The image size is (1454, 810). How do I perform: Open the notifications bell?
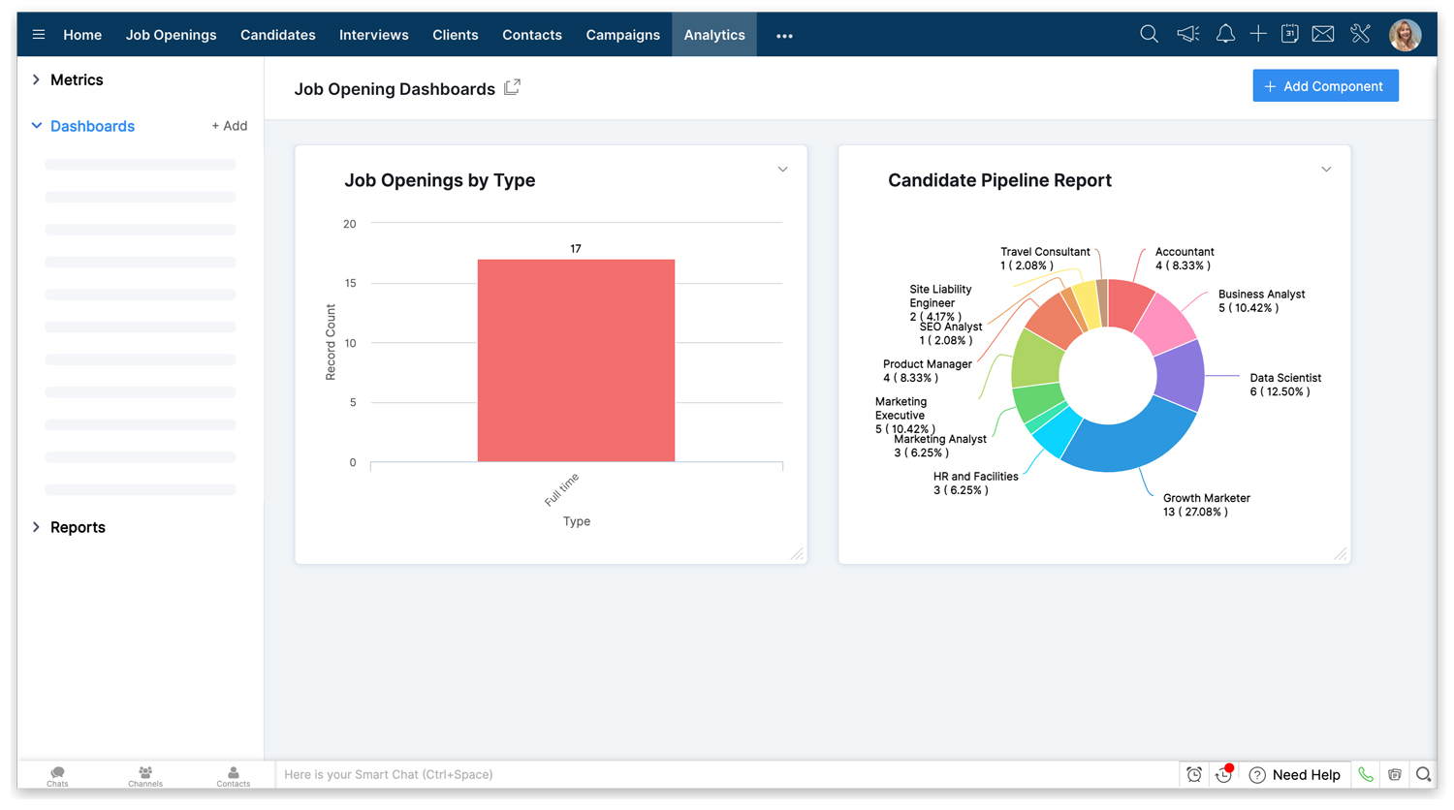pyautogui.click(x=1225, y=35)
